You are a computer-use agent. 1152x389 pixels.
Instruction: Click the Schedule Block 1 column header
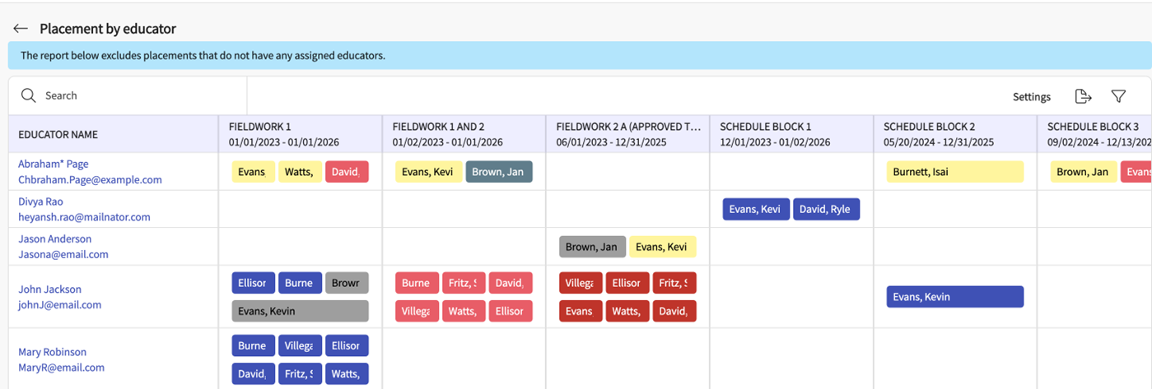click(x=765, y=127)
